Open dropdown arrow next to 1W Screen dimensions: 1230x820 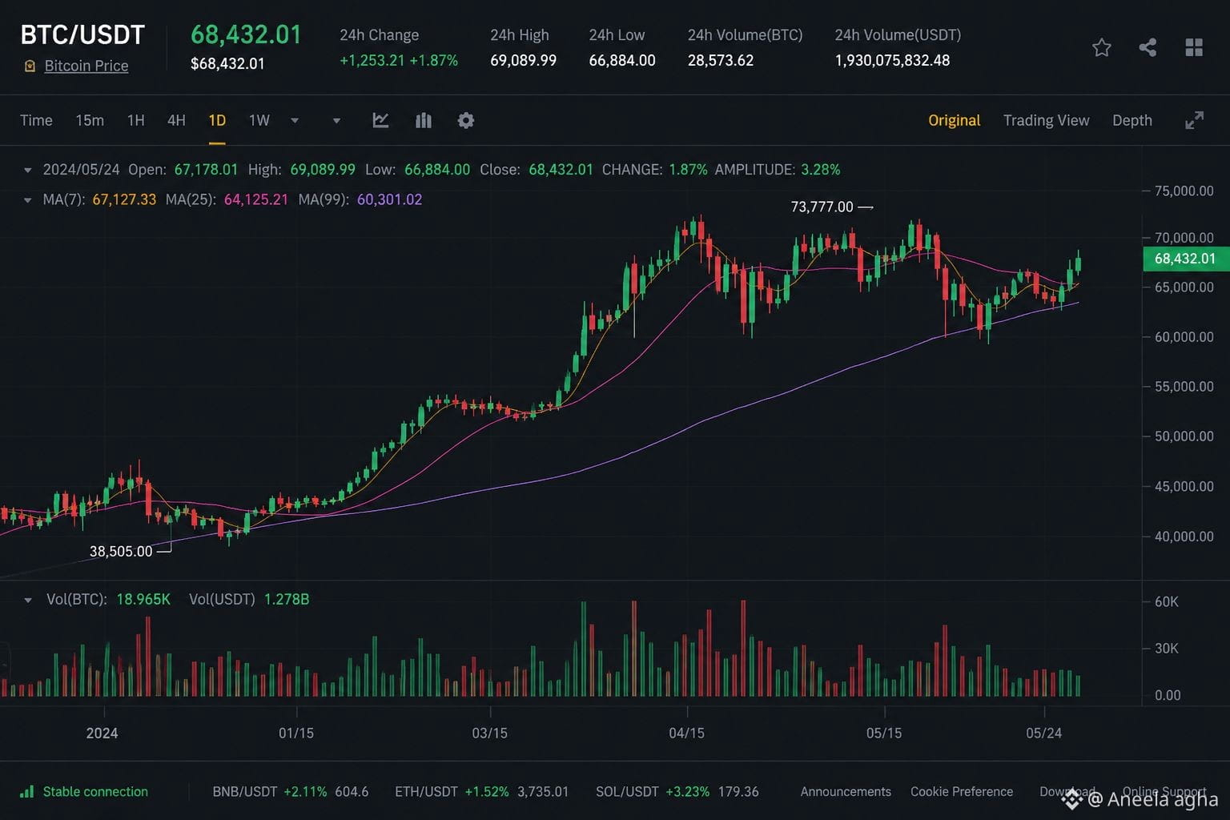coord(295,121)
